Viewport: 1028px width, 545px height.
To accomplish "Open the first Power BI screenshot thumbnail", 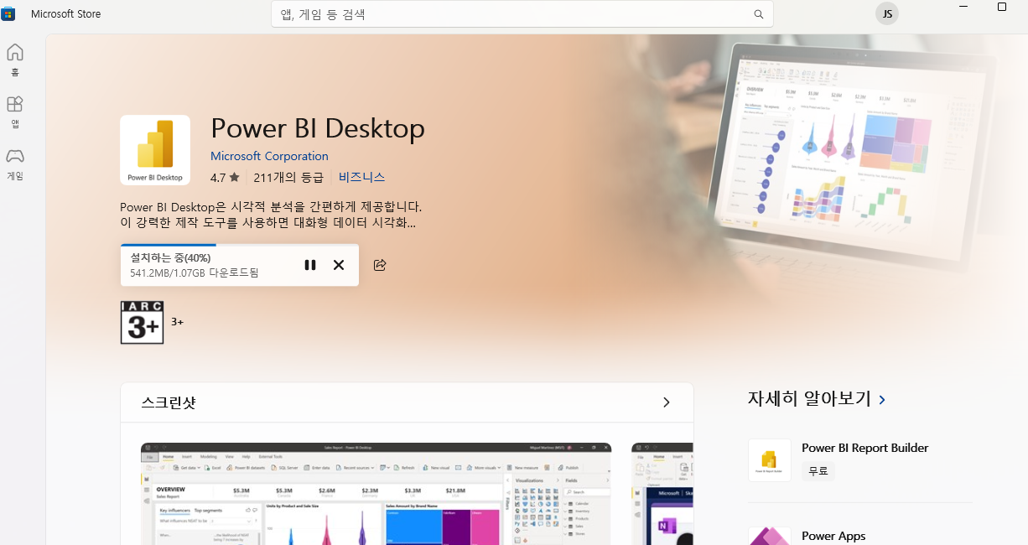I will tap(376, 494).
